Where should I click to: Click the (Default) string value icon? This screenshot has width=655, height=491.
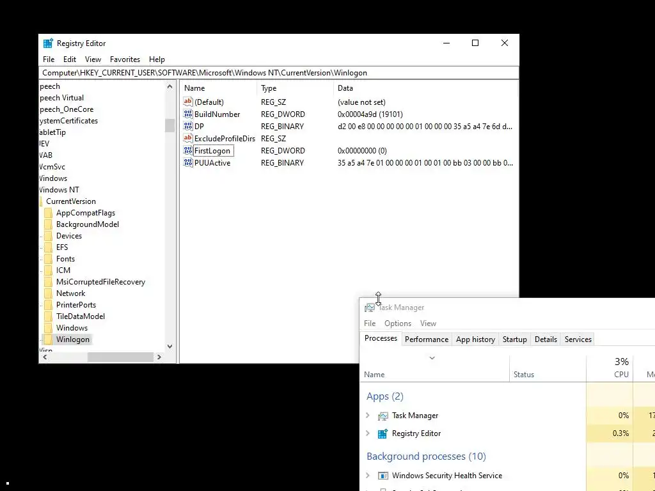point(188,102)
